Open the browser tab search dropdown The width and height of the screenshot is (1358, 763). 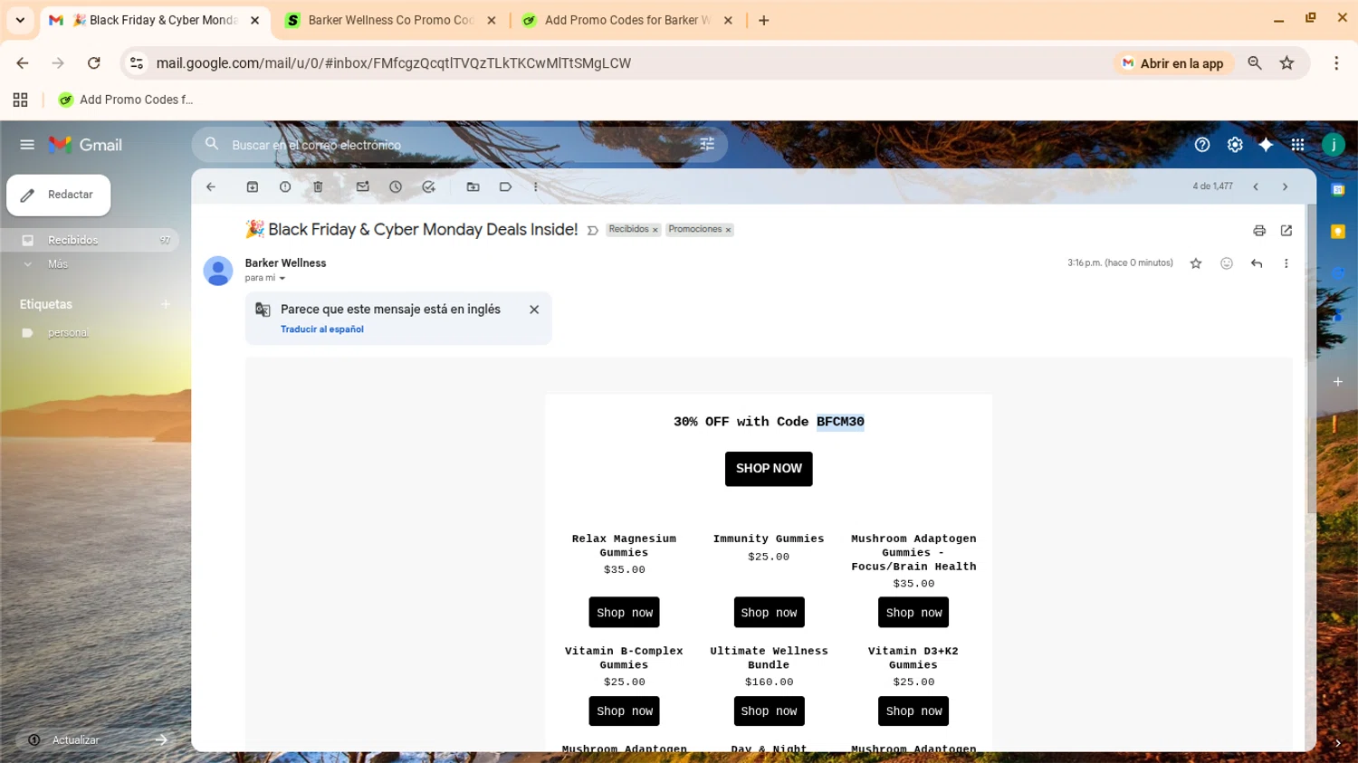coord(20,20)
